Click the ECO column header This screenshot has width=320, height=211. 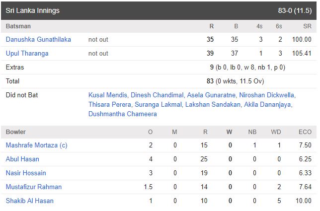tap(305, 132)
